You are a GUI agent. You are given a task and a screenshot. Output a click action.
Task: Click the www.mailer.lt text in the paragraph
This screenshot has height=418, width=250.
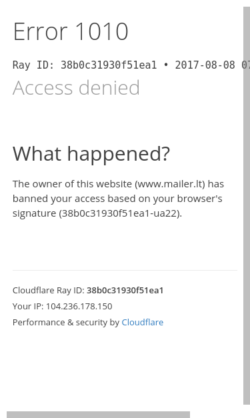click(x=170, y=184)
